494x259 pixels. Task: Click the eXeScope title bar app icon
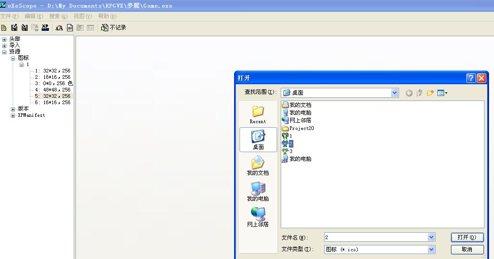(3, 5)
